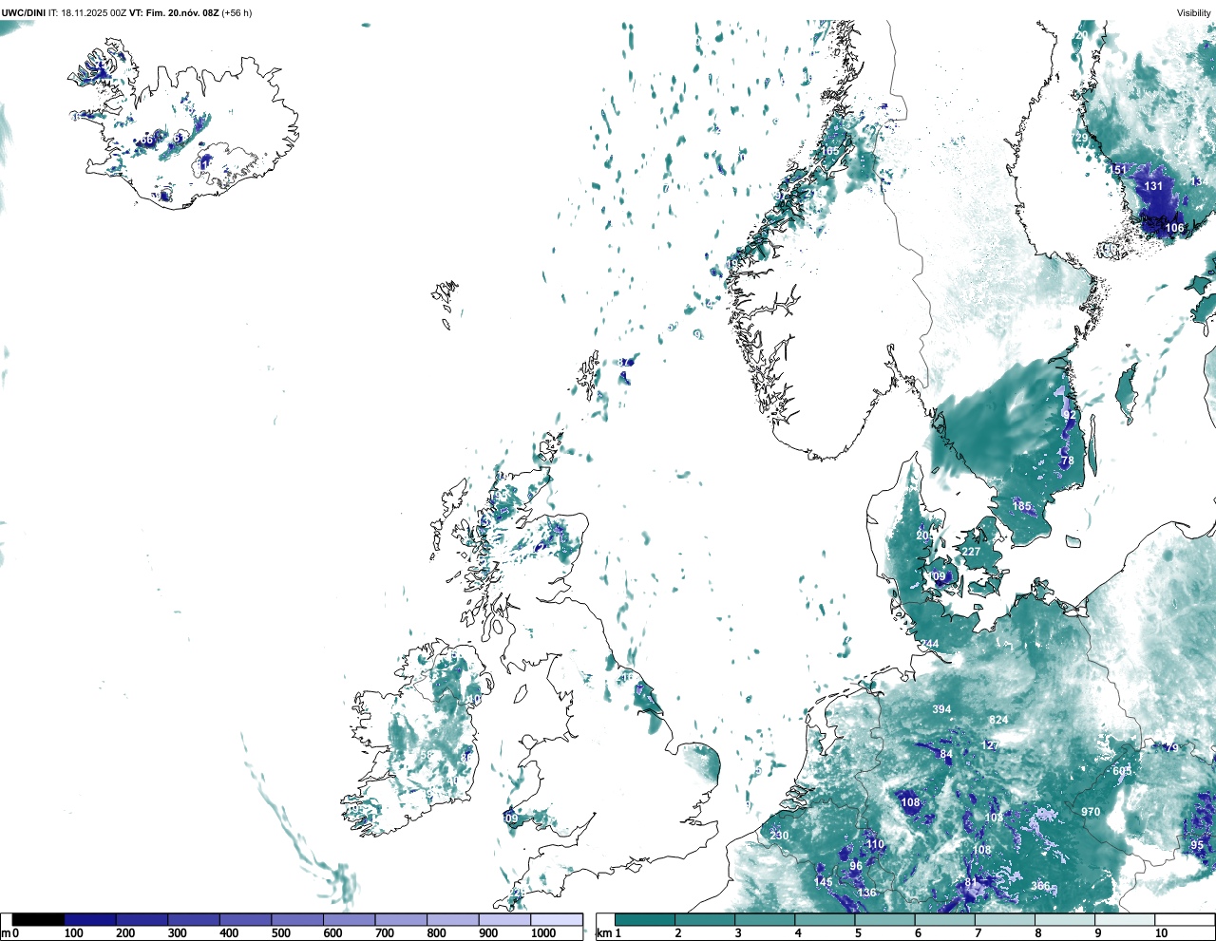Click the 900–1000 m pale lavender swatch
The width and height of the screenshot is (1216, 941).
click(504, 919)
